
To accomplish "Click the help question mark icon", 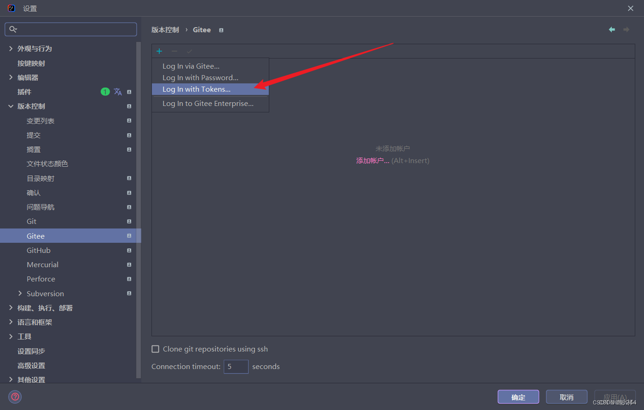I will point(15,397).
